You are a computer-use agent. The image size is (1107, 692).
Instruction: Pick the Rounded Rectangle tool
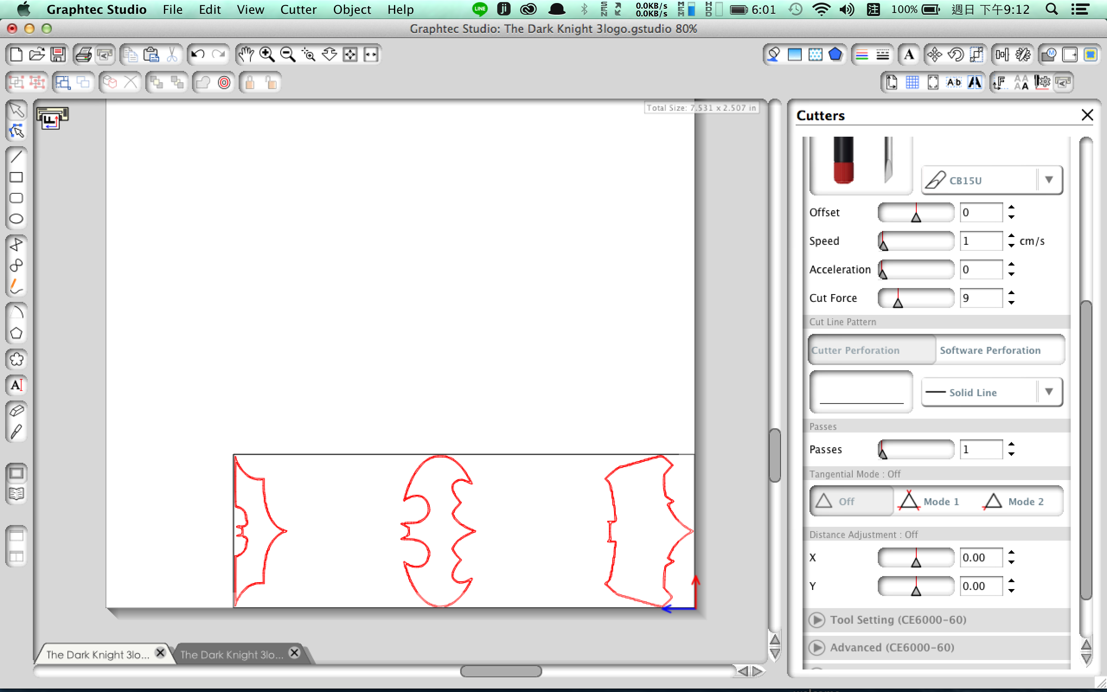[16, 198]
